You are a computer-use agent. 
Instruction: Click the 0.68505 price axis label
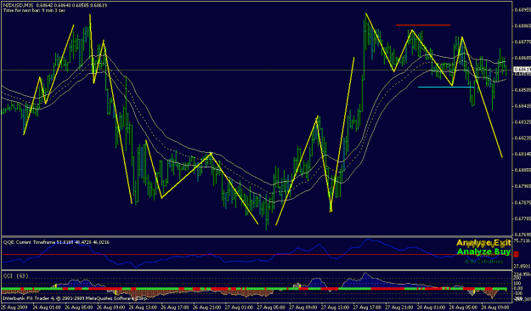click(523, 90)
